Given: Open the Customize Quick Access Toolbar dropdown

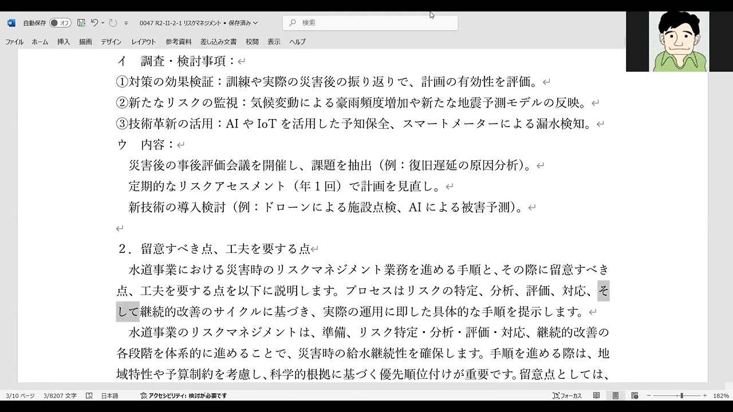Looking at the screenshot, I should point(126,23).
